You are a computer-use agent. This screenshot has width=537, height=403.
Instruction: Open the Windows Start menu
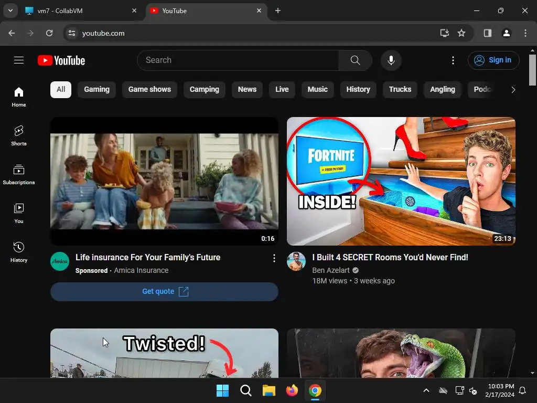point(222,390)
